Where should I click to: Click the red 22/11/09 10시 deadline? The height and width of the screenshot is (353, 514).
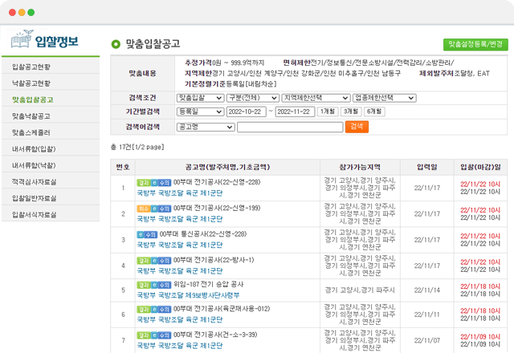(480, 337)
